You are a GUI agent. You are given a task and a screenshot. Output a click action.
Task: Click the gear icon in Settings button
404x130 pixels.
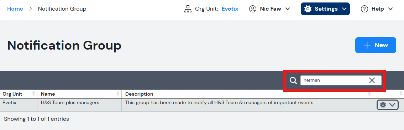(x=308, y=9)
